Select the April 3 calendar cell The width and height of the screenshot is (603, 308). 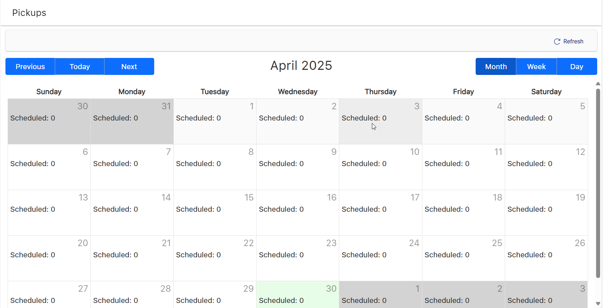pyautogui.click(x=380, y=122)
